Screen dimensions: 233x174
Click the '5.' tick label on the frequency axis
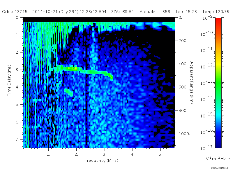[x=160, y=154]
